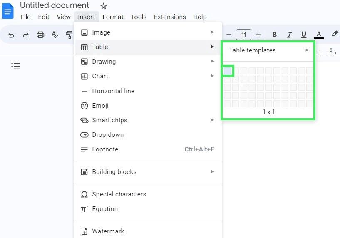340x238 pixels.
Task: Choose Watermark from the Insert menu
Action: point(148,231)
